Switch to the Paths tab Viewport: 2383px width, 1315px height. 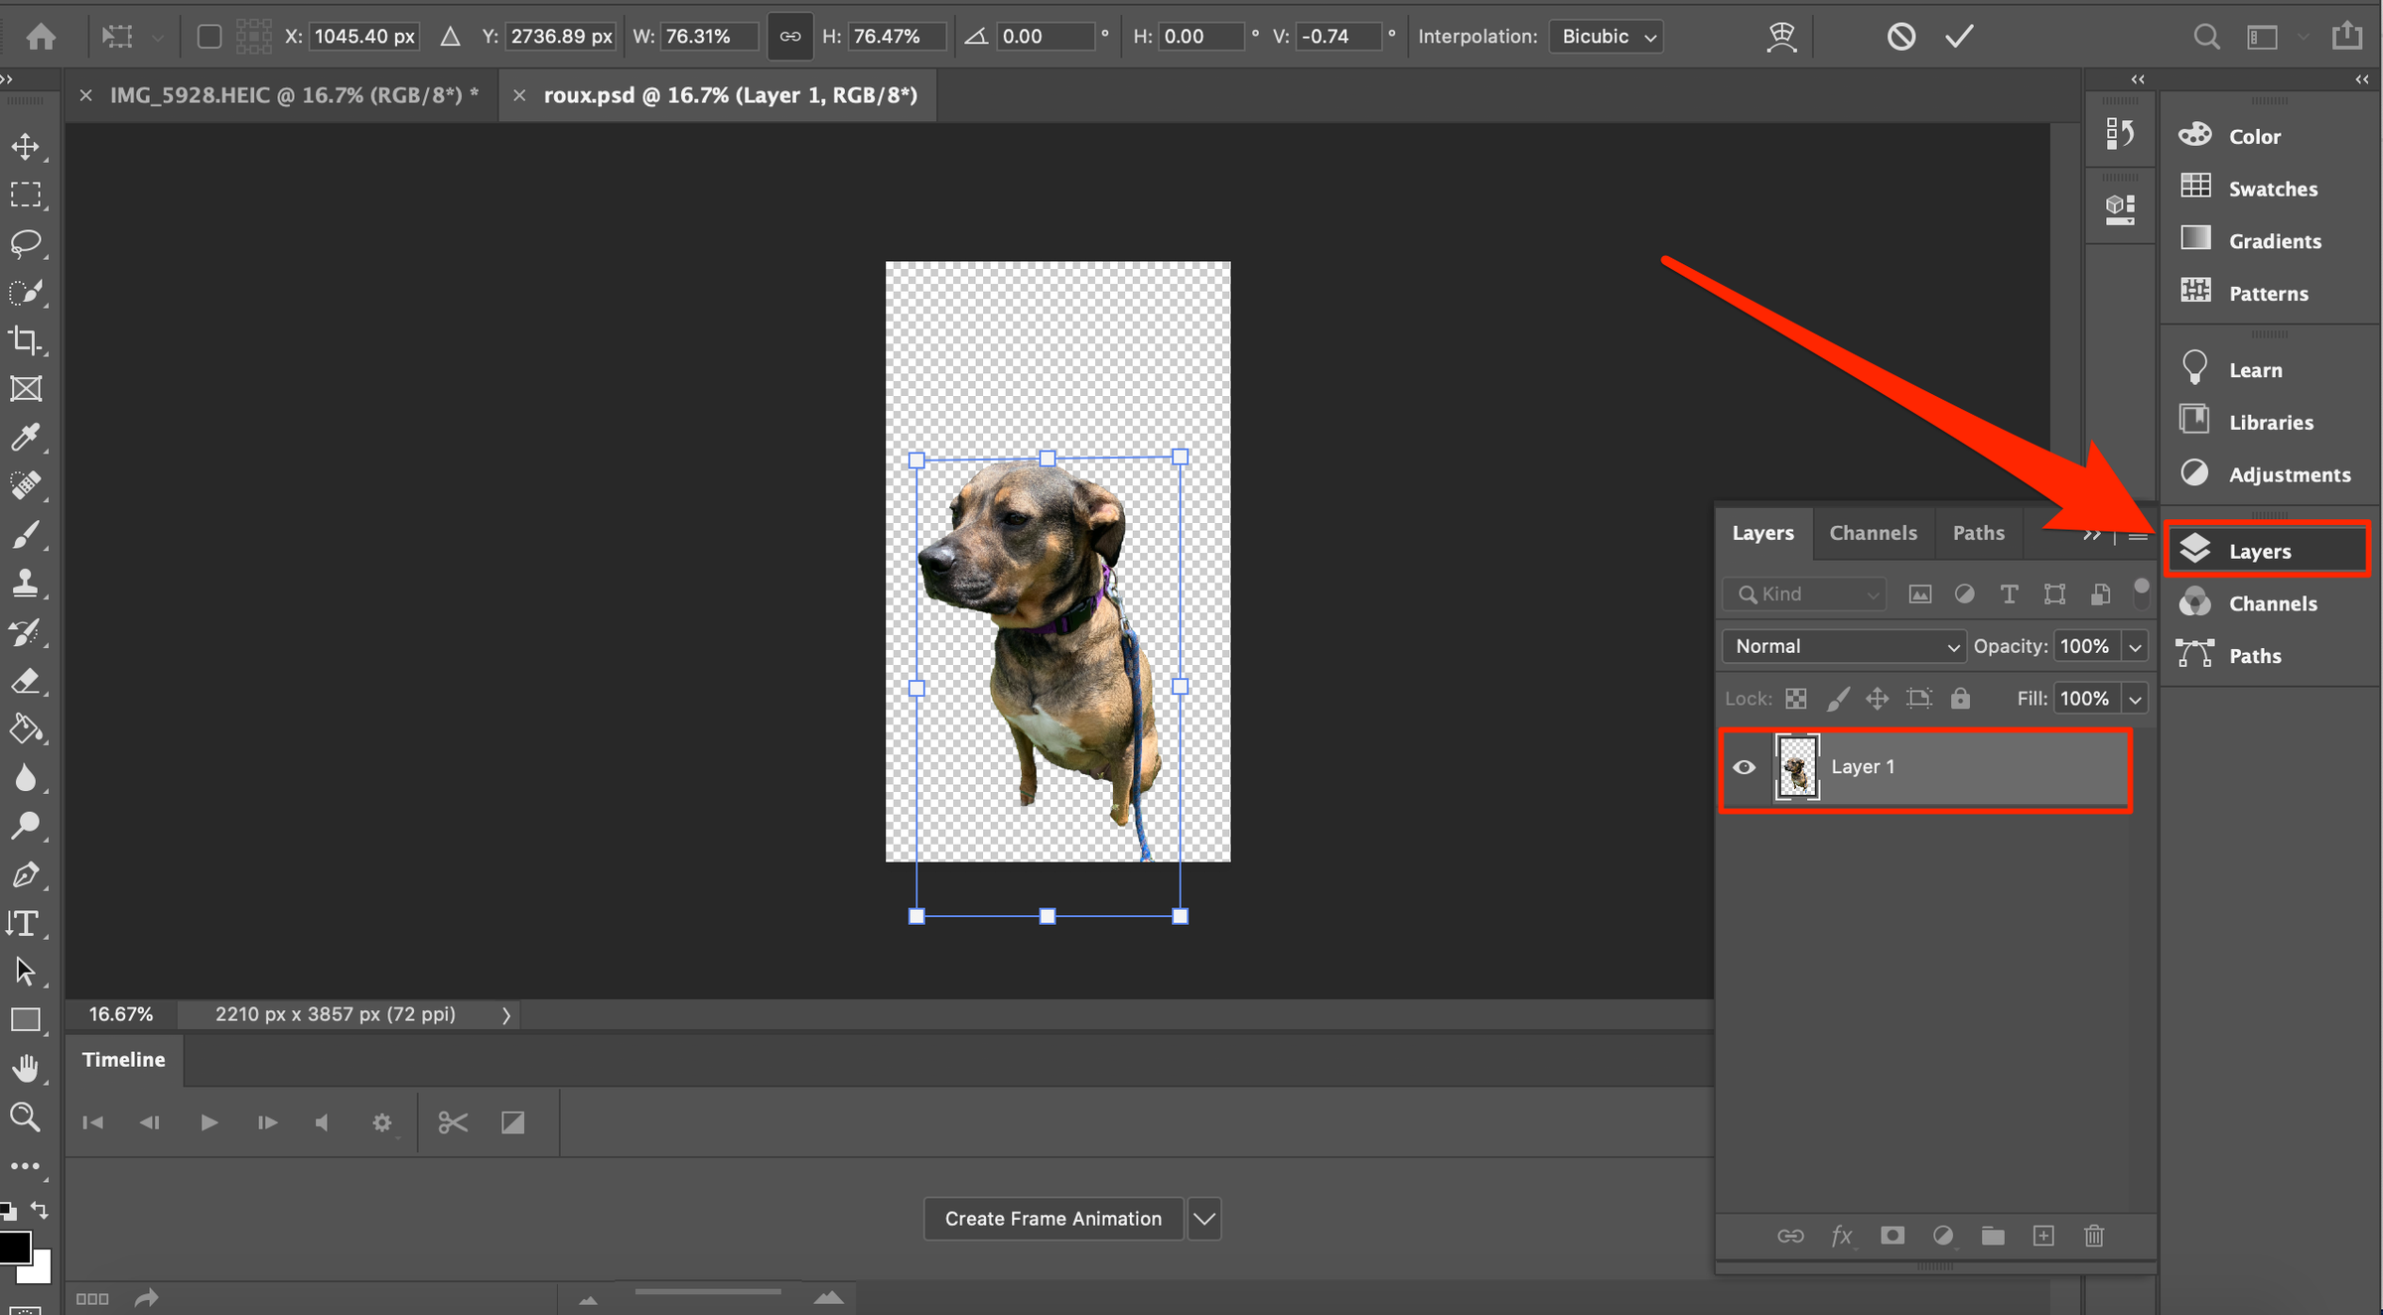point(1976,533)
